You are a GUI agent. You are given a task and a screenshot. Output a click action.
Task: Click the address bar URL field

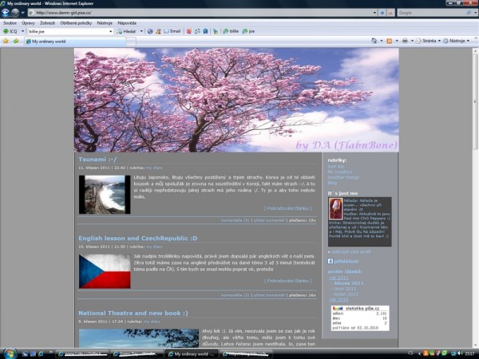tap(200, 13)
